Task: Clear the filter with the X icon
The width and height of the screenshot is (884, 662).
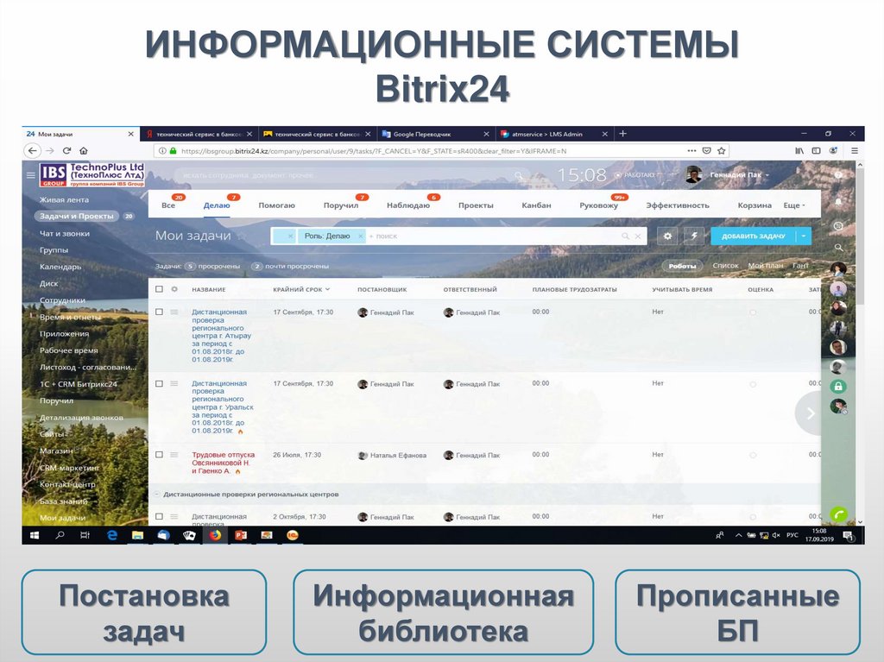Action: pos(638,236)
